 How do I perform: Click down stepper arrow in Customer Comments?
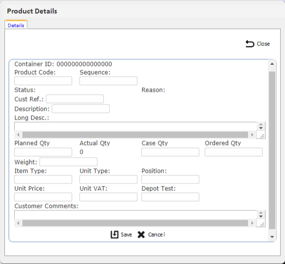coord(261,216)
